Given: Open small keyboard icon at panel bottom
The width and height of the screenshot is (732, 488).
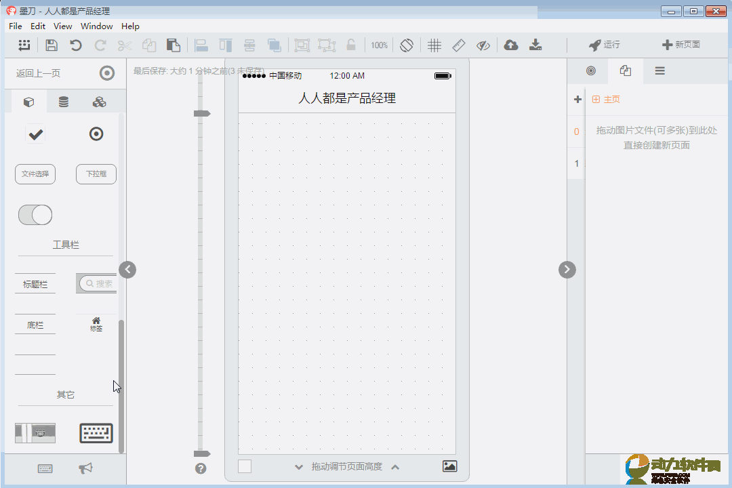Looking at the screenshot, I should [45, 468].
